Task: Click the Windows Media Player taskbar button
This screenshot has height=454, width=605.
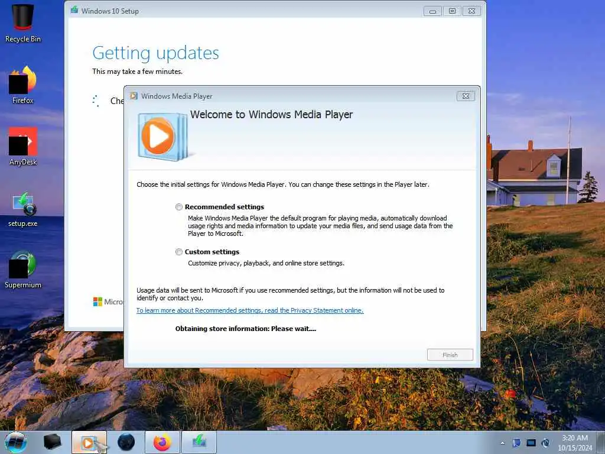Action: point(89,442)
